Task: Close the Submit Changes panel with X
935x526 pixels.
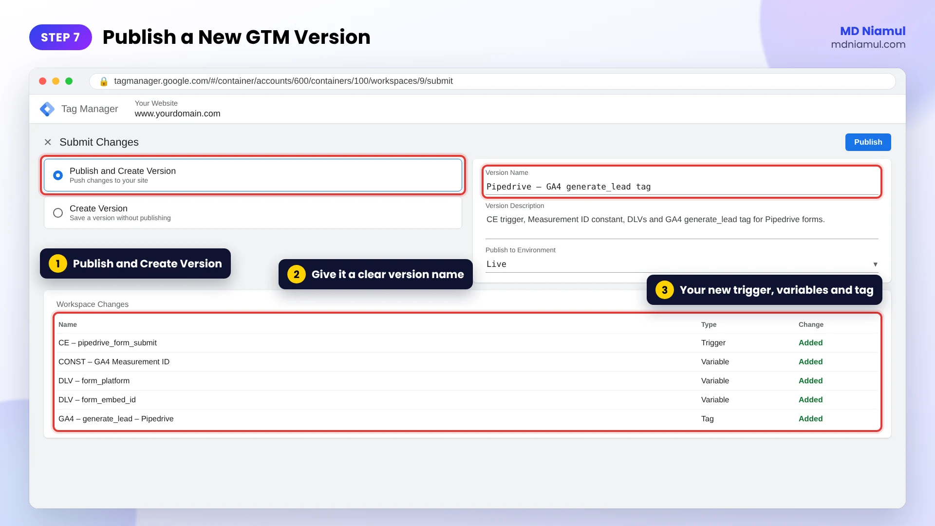Action: tap(48, 142)
